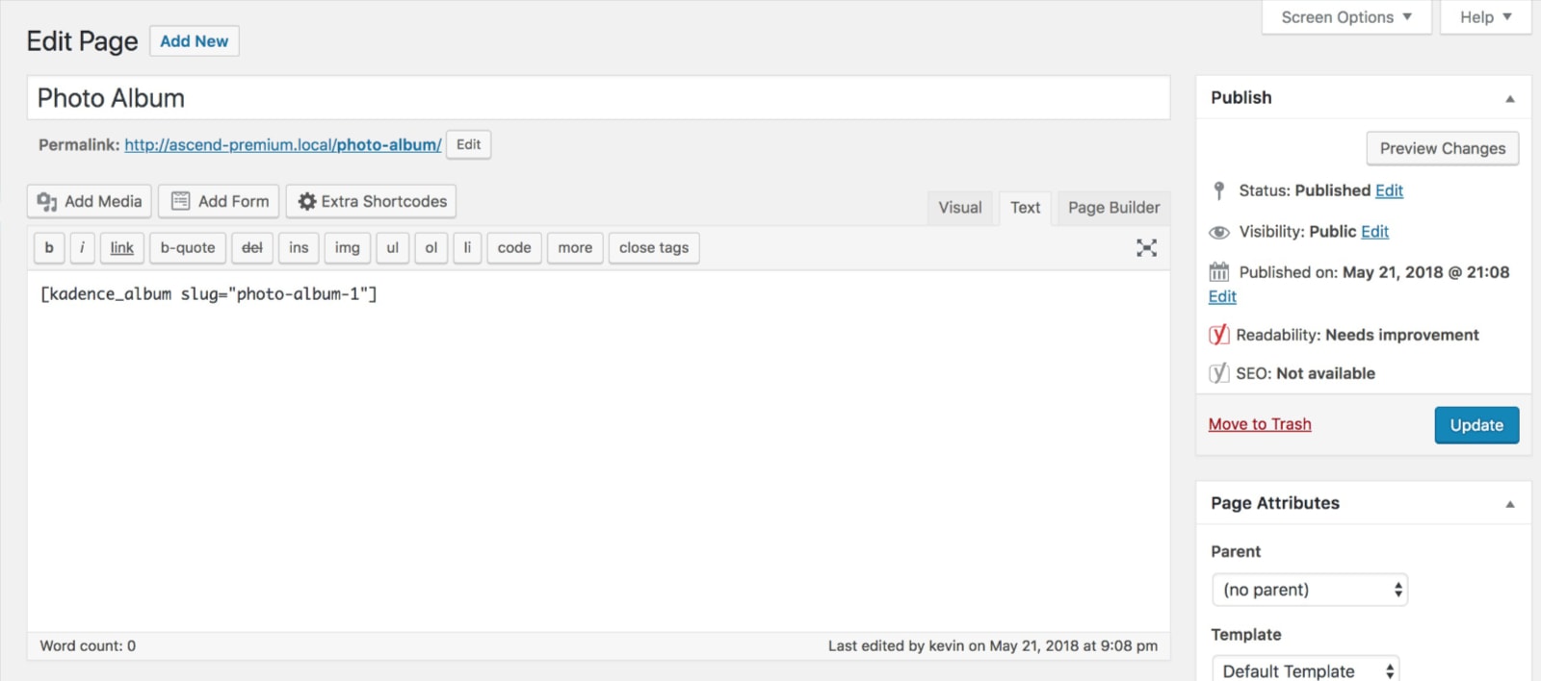The height and width of the screenshot is (681, 1541).
Task: Switch to the Visual editor tab
Action: pos(960,208)
